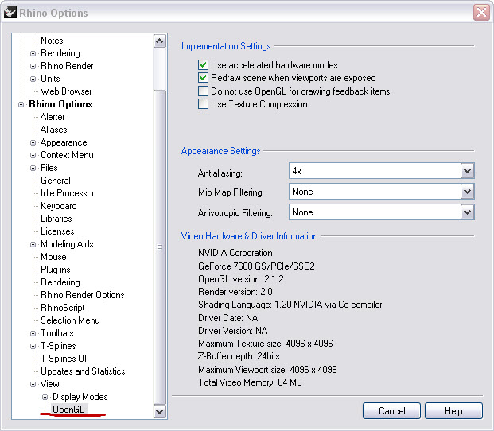This screenshot has width=494, height=431.
Task: Open the Anisotropic Filtering dropdown
Action: click(x=467, y=212)
